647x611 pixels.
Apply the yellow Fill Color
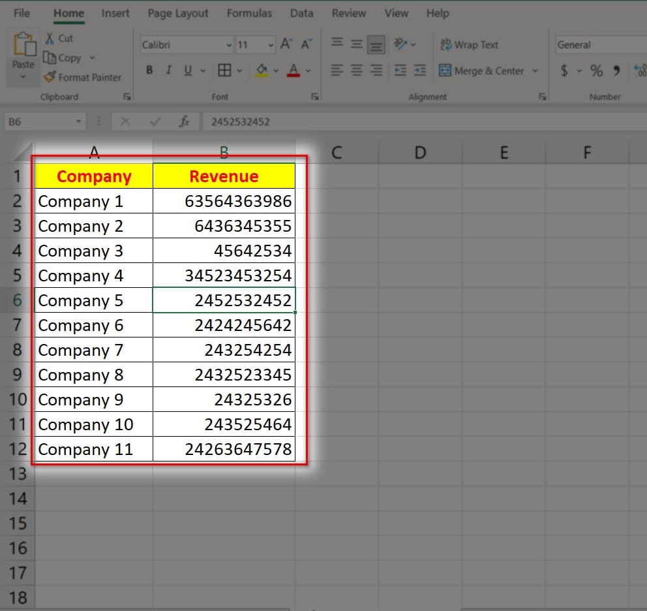pyautogui.click(x=262, y=70)
